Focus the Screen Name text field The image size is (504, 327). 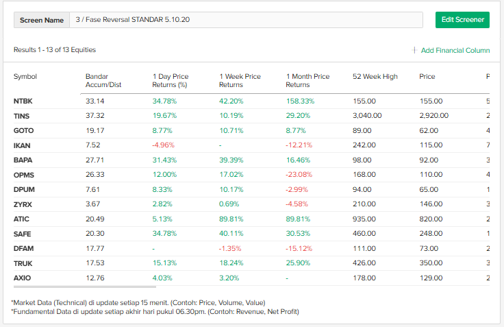246,20
